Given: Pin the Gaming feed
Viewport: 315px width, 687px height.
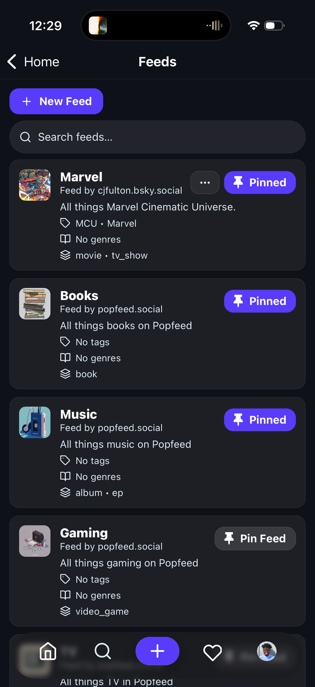Looking at the screenshot, I should 255,538.
